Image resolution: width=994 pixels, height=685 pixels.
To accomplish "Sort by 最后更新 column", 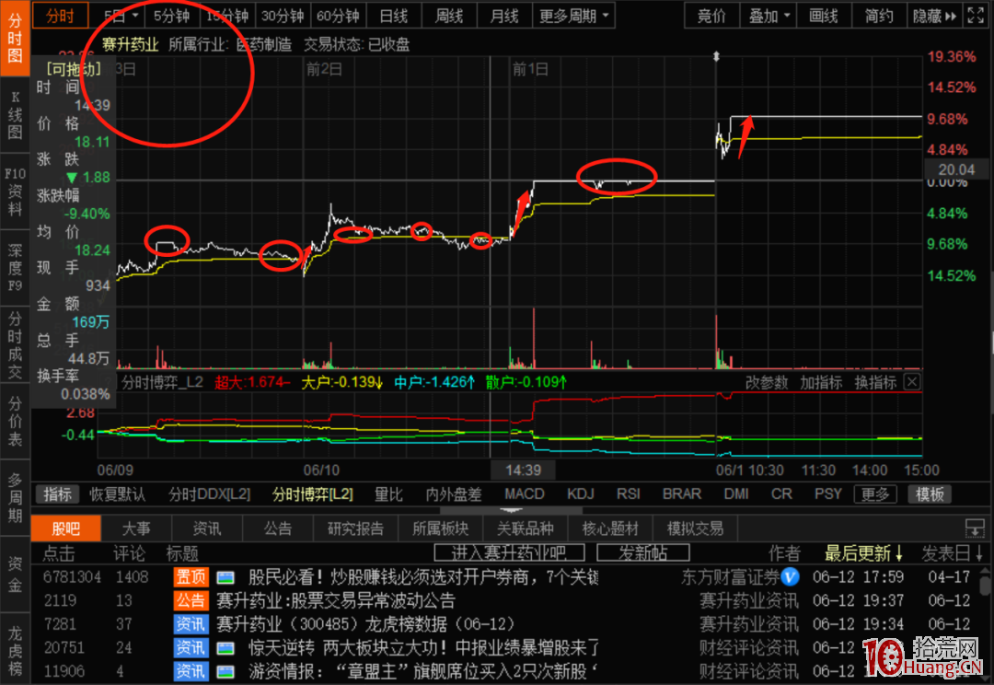I will pos(863,553).
